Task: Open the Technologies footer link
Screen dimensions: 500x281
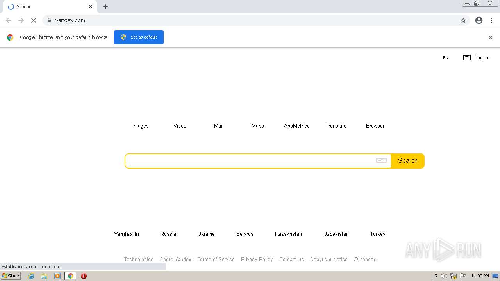Action: point(139,259)
